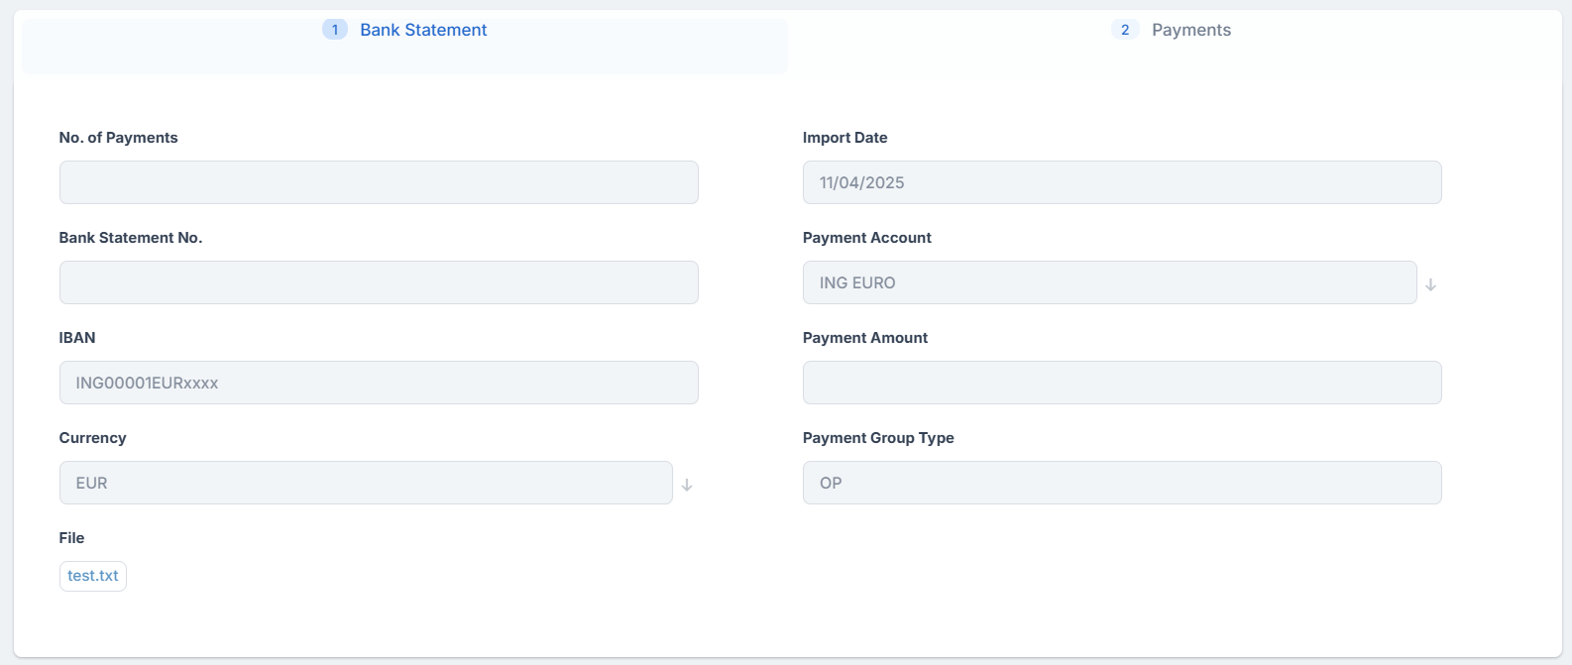Image resolution: width=1572 pixels, height=665 pixels.
Task: Click the step 1 number badge
Action: click(335, 30)
